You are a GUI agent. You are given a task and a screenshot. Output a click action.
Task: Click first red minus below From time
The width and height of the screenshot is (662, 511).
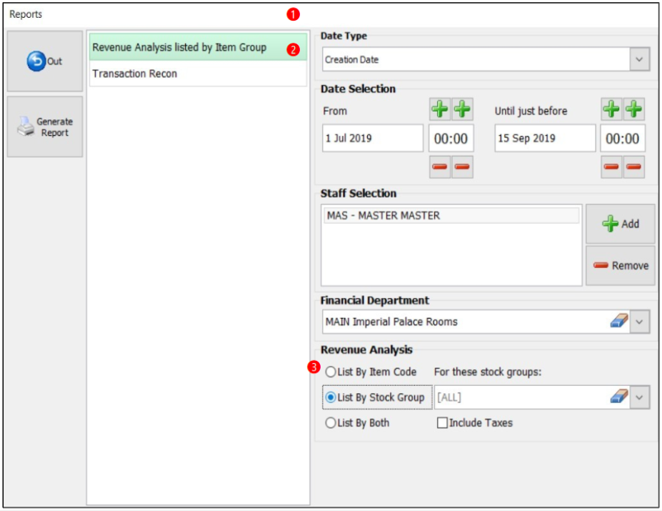tap(440, 167)
